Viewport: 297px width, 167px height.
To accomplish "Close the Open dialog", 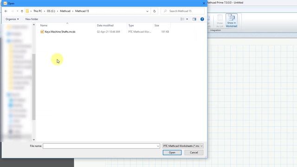I will pos(204,3).
